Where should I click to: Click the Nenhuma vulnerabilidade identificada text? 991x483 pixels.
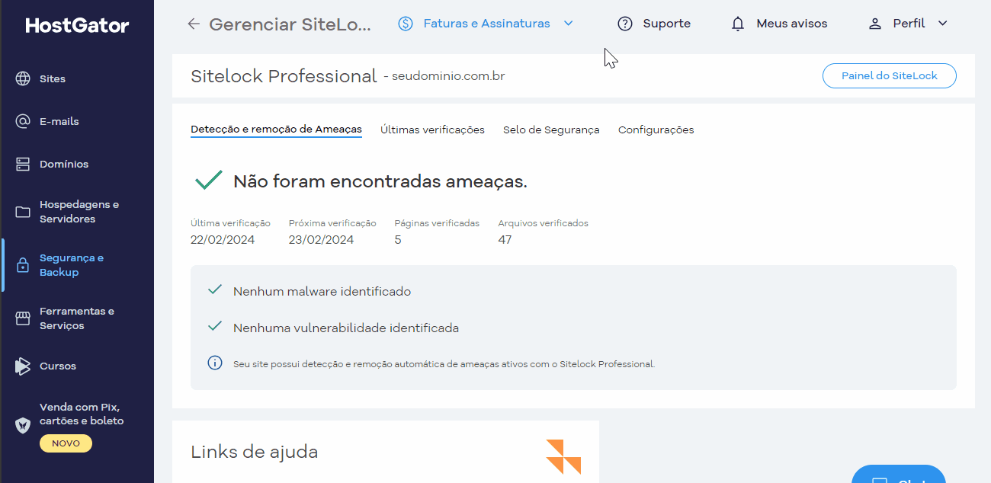pos(346,328)
